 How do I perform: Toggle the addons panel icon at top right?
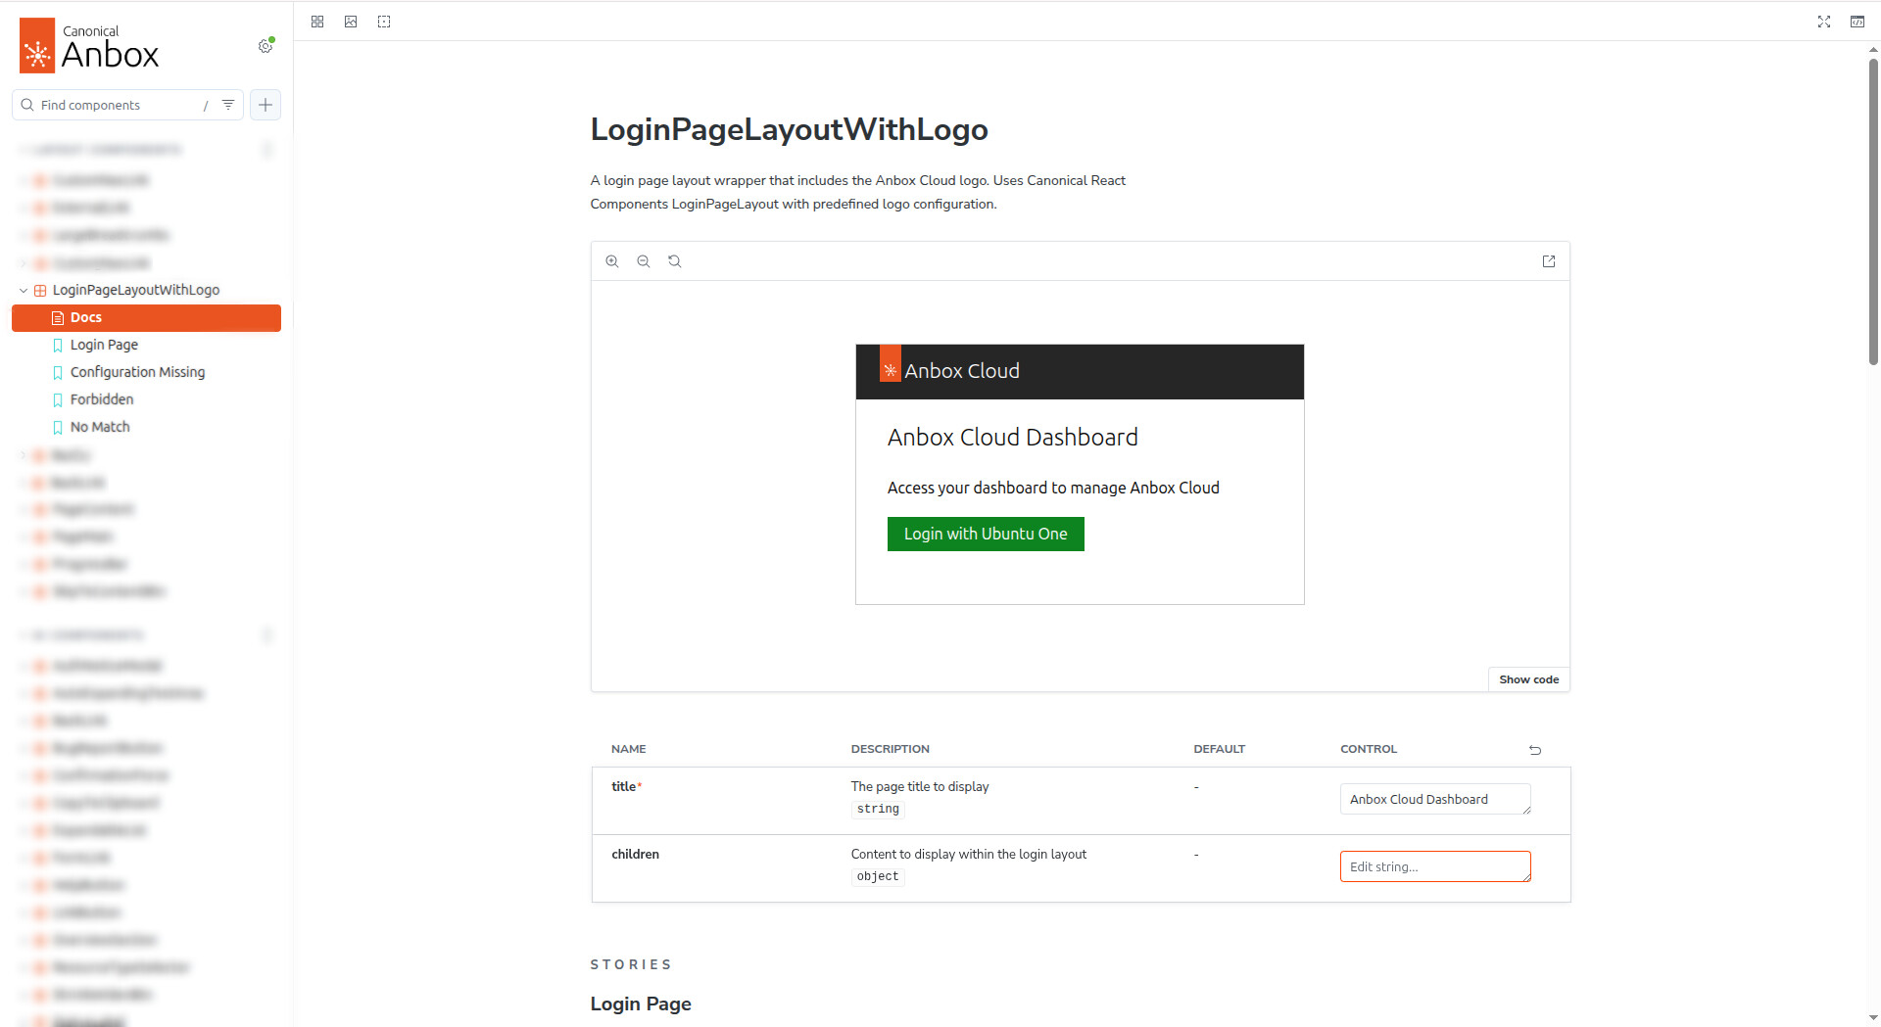(x=1857, y=22)
